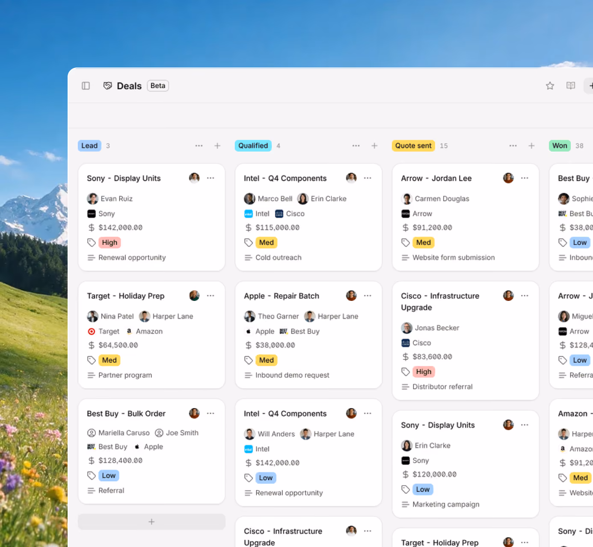Click Marco Bell's contact avatar
This screenshot has width=593, height=547.
click(x=249, y=199)
